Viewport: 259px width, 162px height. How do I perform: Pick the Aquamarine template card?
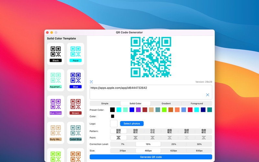point(56,80)
